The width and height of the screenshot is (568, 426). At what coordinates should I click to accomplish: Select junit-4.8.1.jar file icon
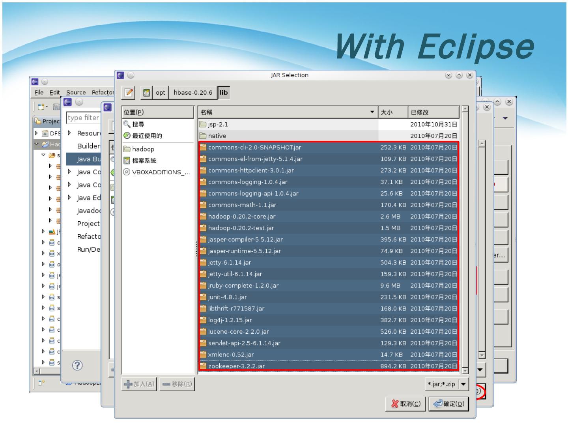(203, 297)
